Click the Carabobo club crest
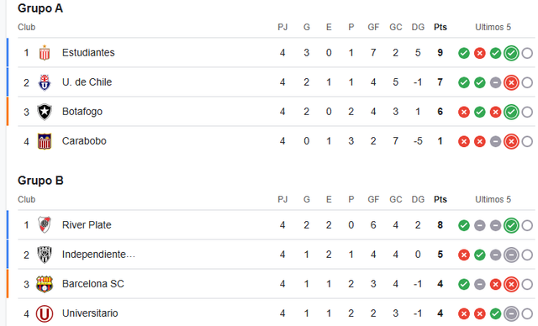 tap(45, 141)
